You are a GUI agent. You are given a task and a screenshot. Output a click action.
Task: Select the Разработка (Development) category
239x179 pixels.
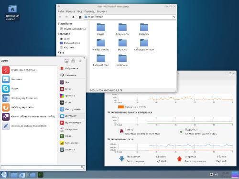click(x=72, y=143)
